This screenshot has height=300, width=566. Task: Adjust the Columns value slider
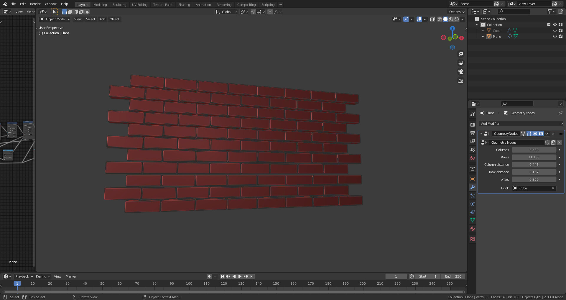[x=534, y=150]
